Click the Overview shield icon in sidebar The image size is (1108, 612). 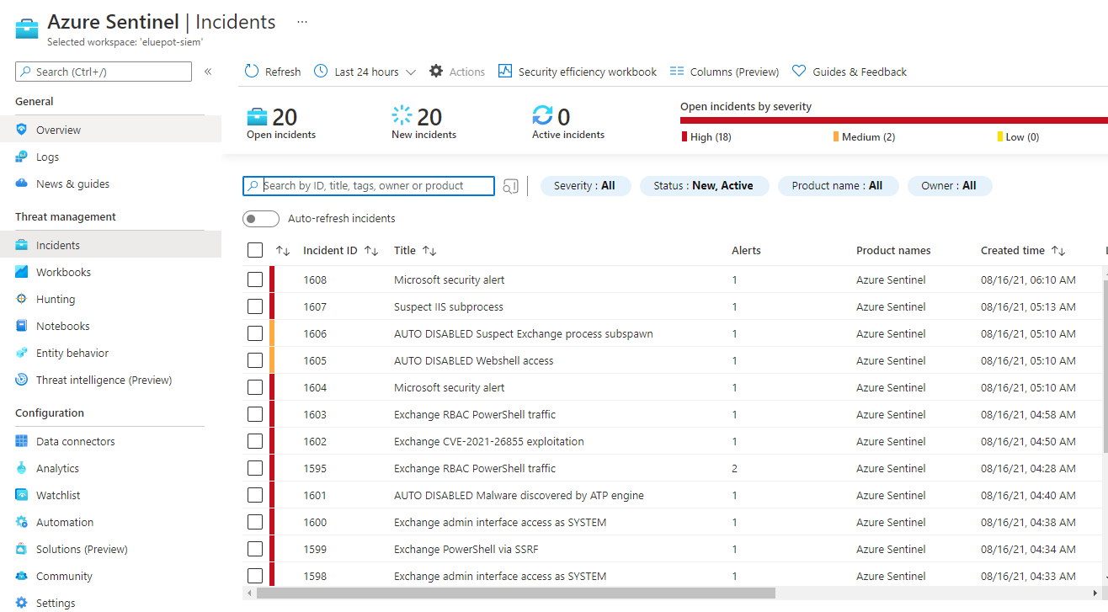pyautogui.click(x=22, y=130)
